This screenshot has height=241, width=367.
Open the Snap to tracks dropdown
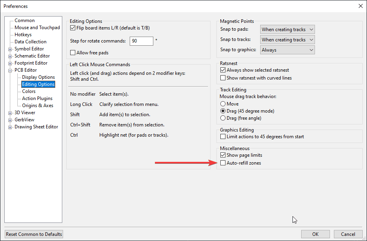(x=287, y=40)
